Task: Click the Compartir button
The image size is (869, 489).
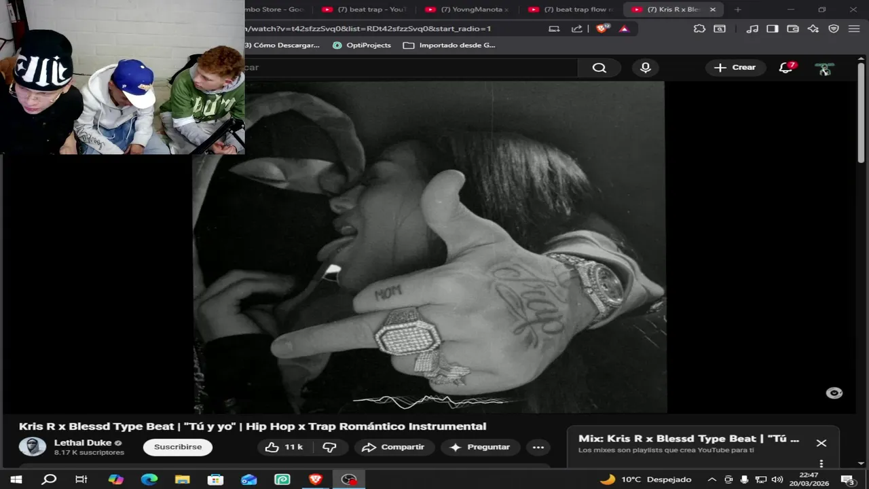Action: click(x=394, y=447)
